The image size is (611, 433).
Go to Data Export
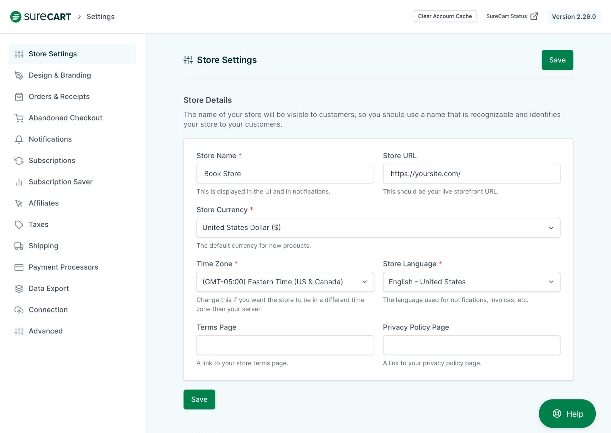point(72,289)
